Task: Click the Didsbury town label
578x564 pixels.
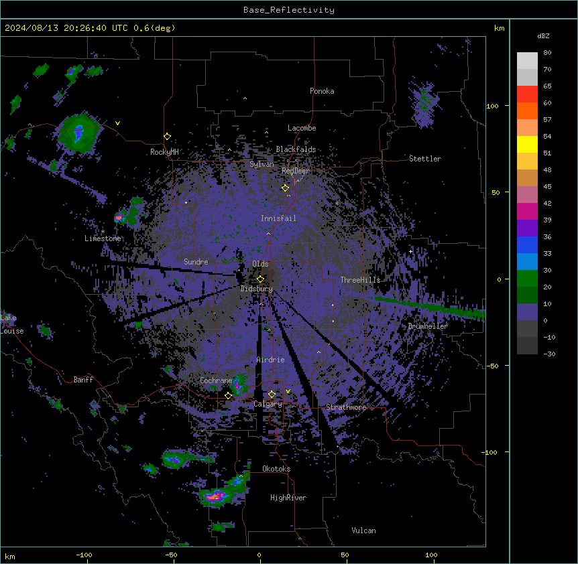Action: 257,289
